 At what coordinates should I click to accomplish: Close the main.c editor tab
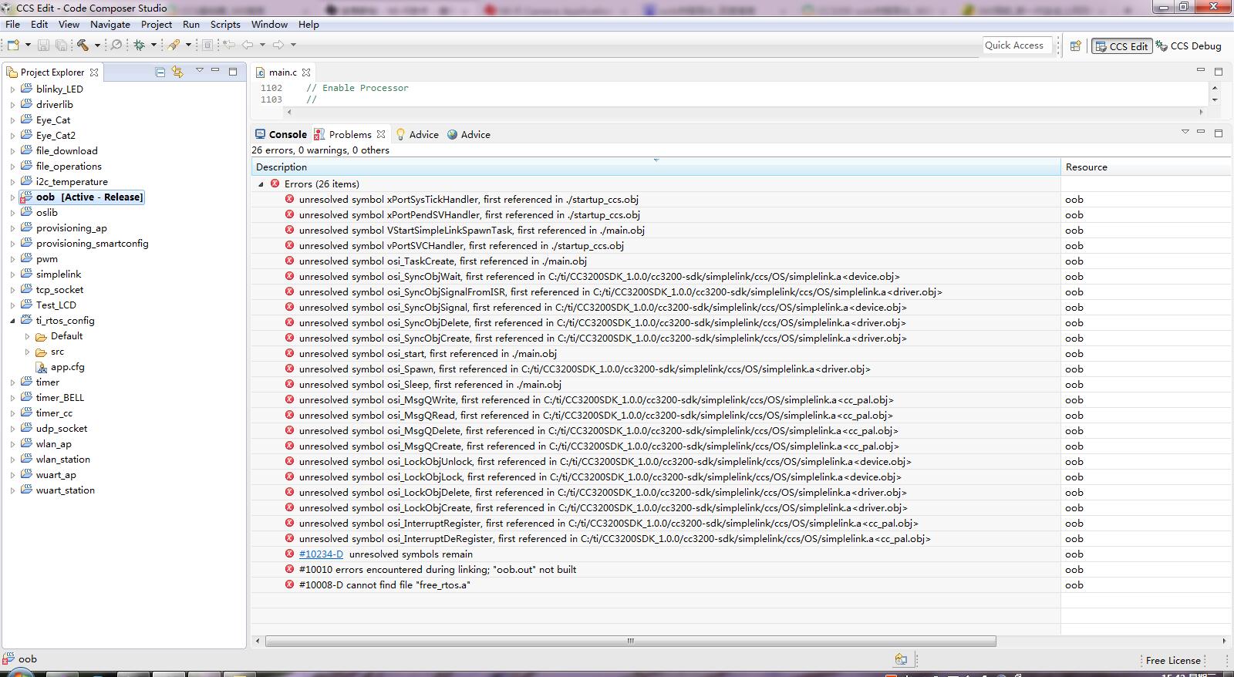(x=306, y=72)
